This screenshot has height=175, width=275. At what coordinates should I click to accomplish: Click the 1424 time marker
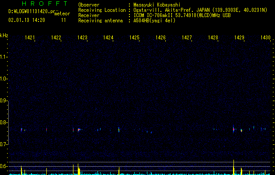click(108, 38)
